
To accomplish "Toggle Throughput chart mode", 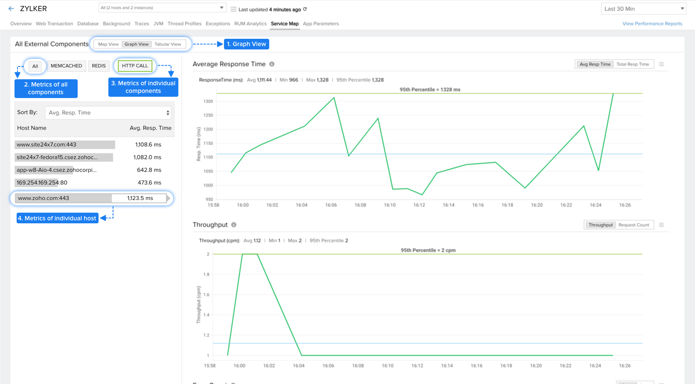I will coord(600,225).
